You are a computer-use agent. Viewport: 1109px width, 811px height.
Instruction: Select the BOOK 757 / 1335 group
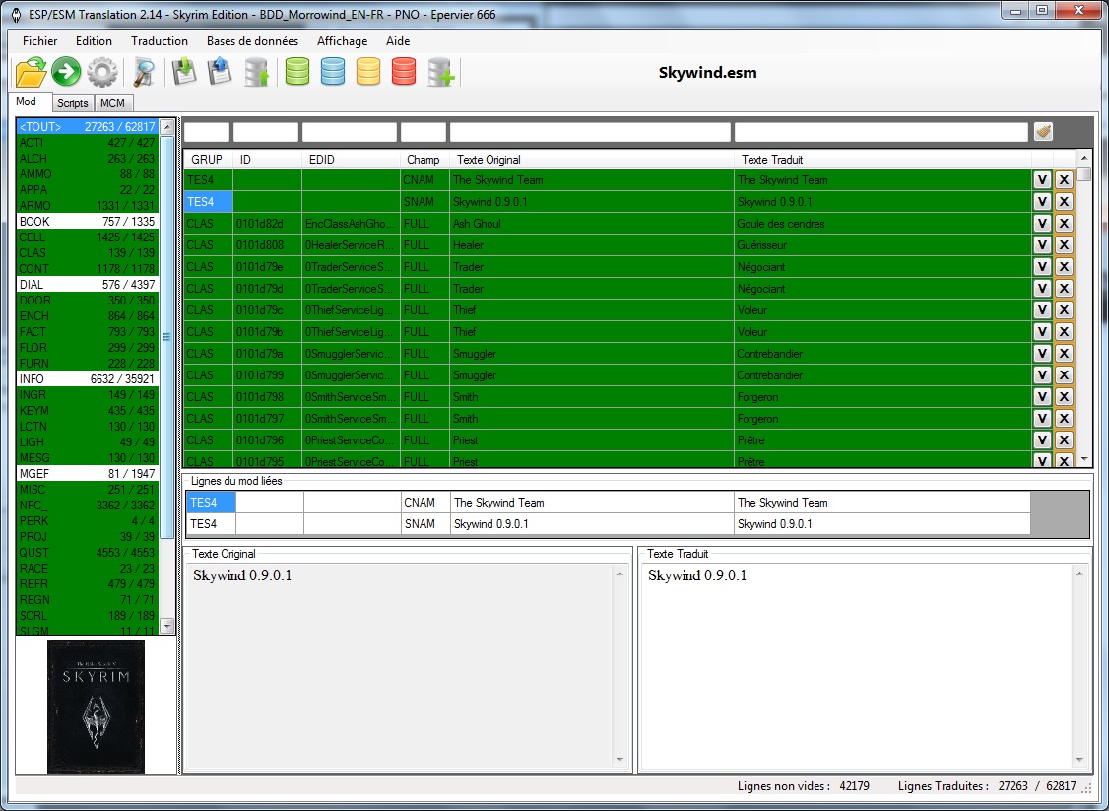(87, 222)
